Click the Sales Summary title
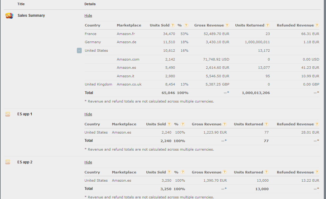The width and height of the screenshot is (326, 199). (x=31, y=16)
